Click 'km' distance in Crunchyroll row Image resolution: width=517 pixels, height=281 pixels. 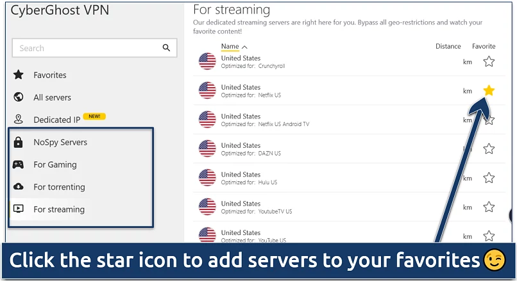coord(467,62)
